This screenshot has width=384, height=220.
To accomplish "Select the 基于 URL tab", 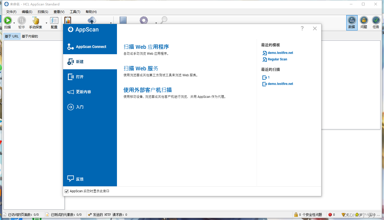I will pos(12,36).
